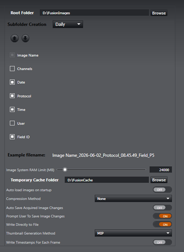Click Browse next to Temporary Cache Folder
The height and width of the screenshot is (252, 184).
point(159,180)
